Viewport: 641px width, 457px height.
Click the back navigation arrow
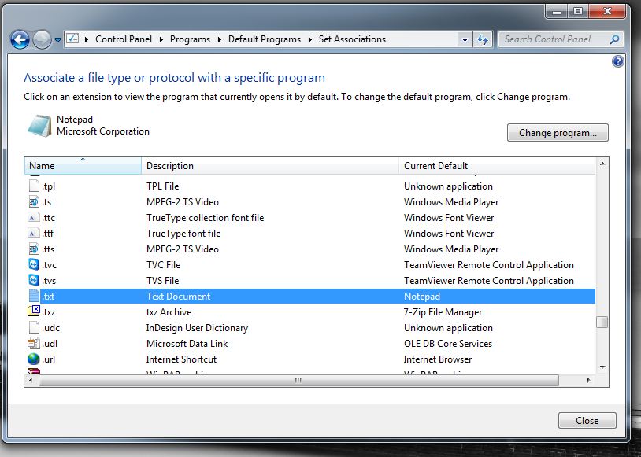click(x=20, y=39)
